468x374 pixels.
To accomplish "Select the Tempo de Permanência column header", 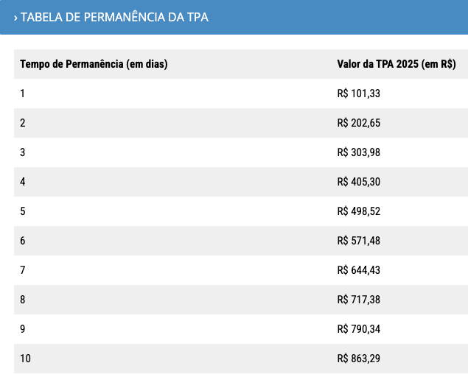I will click(94, 64).
